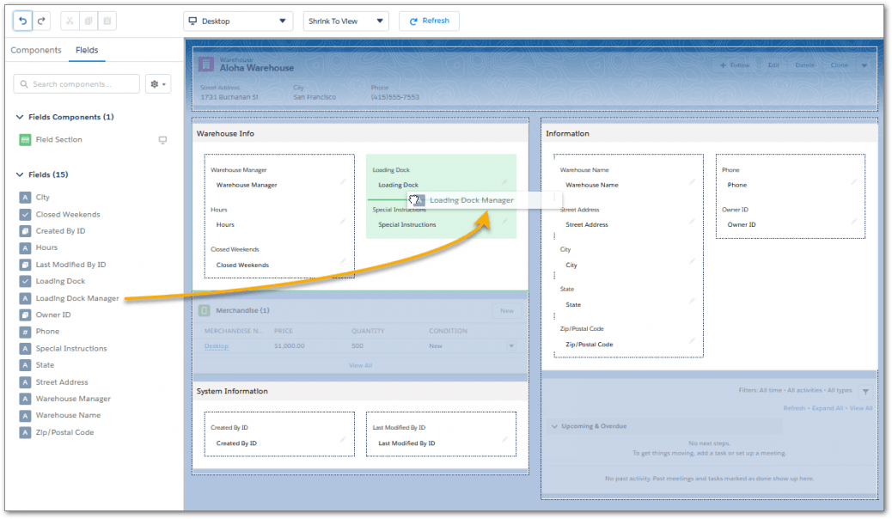Open the Shrink To View dropdown
The height and width of the screenshot is (519, 892).
[x=345, y=21]
